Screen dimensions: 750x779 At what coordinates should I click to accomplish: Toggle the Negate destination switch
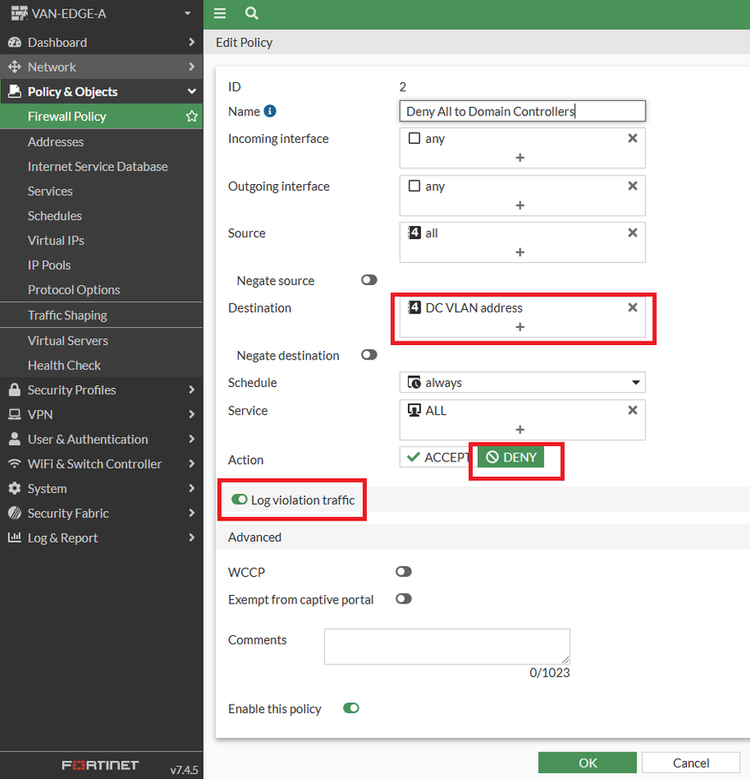369,354
